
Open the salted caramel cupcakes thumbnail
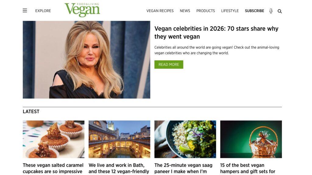(54, 139)
